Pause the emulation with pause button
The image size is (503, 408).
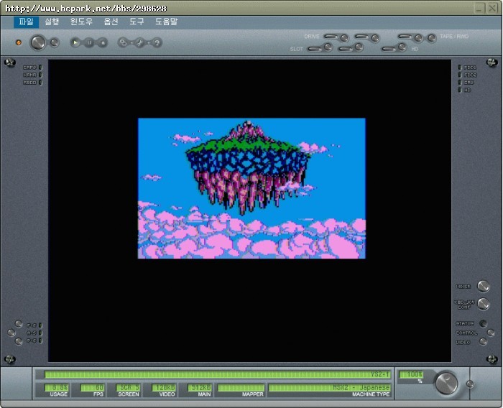tap(89, 42)
